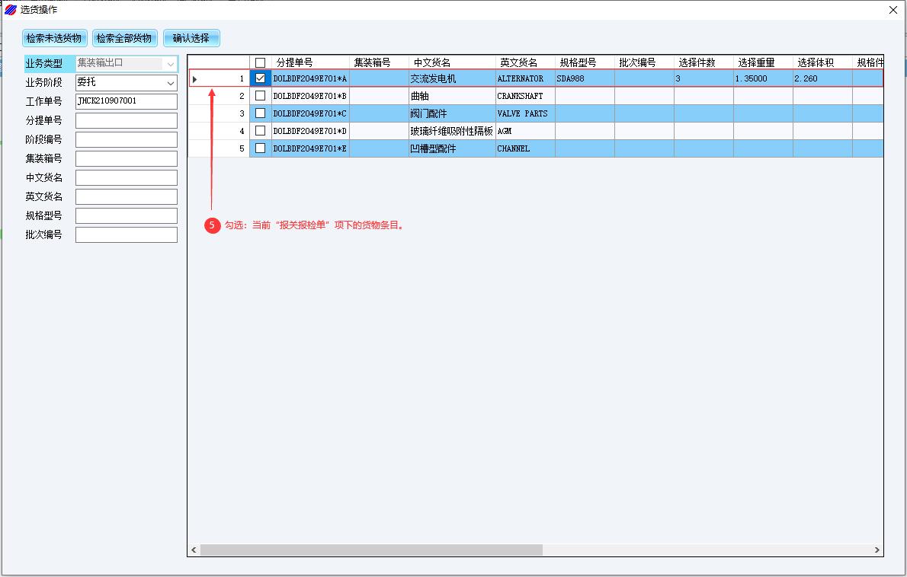Click the left arrow of horizontal scrollbar
This screenshot has width=907, height=577.
point(194,550)
